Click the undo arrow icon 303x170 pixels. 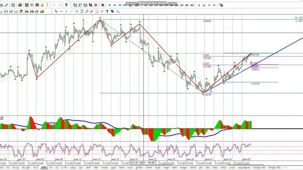point(54,5)
